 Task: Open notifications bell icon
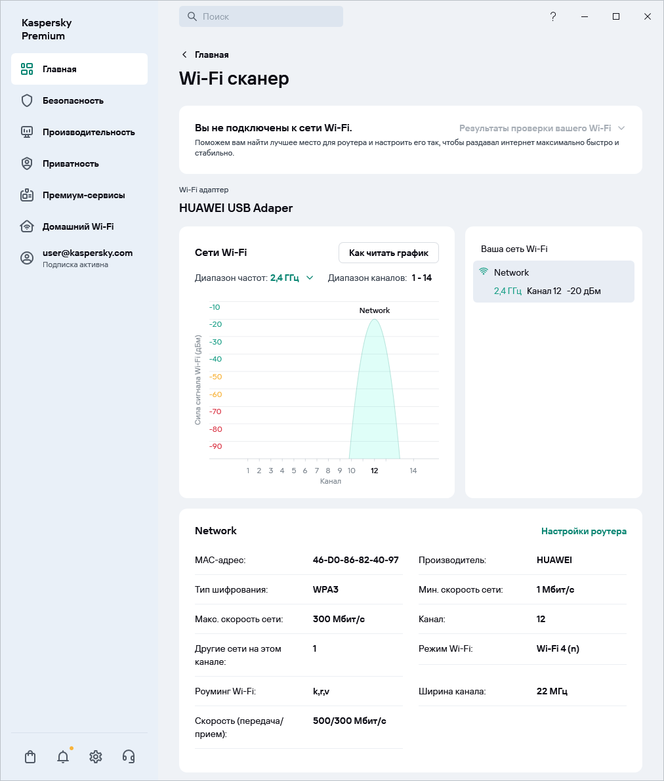pyautogui.click(x=63, y=757)
